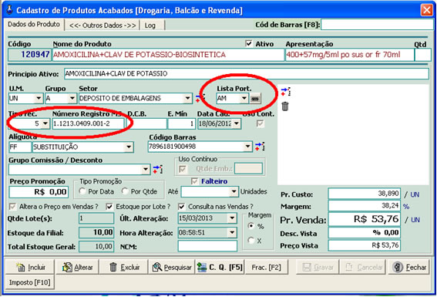Click the D.C.B. field
The image size is (437, 297).
tap(146, 123)
